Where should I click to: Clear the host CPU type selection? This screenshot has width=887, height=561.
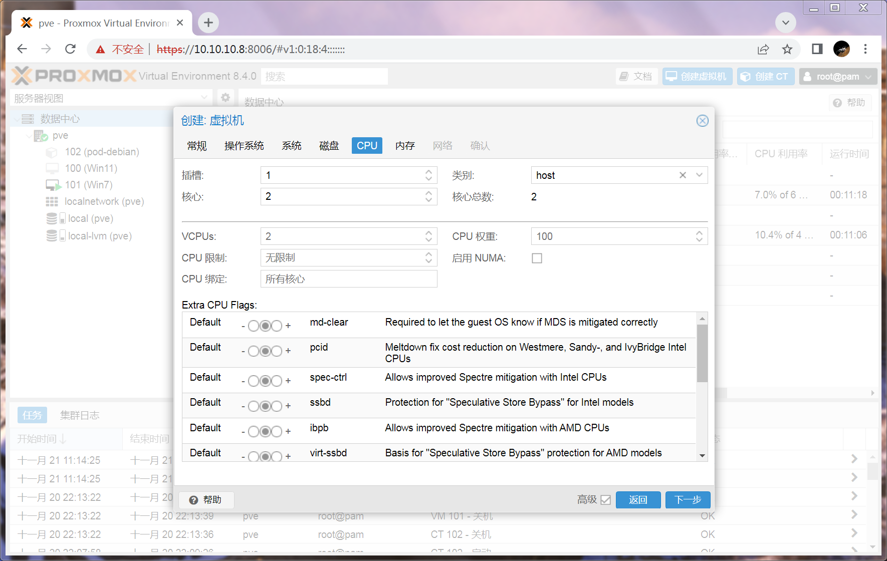click(683, 175)
